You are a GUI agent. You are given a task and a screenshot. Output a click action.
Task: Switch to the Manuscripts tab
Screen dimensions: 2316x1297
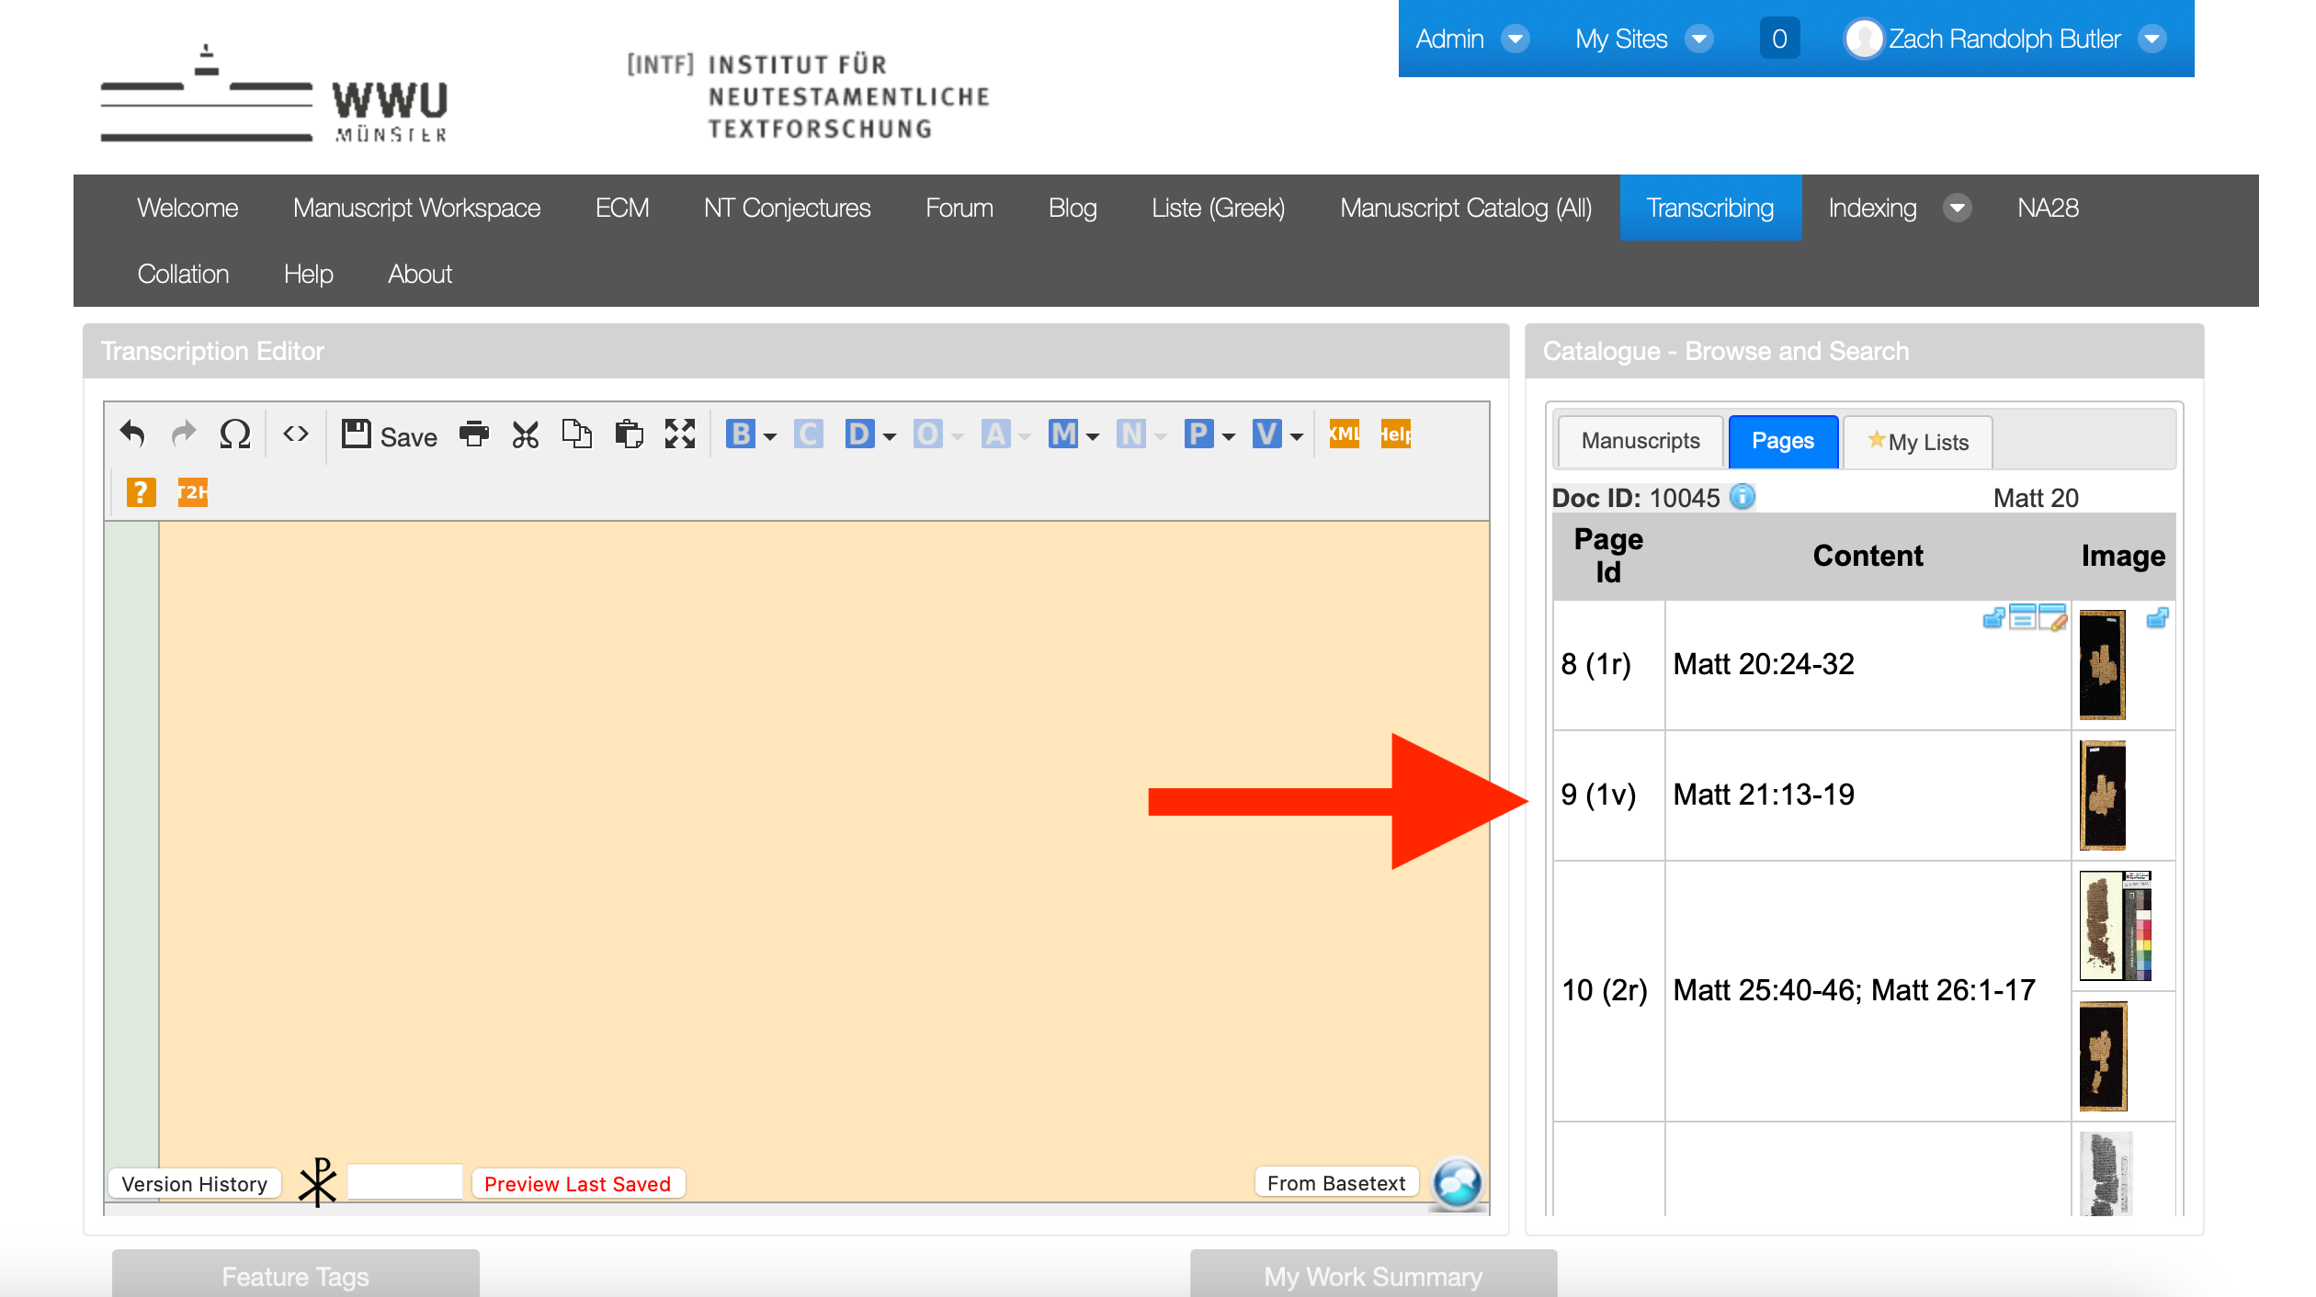(1640, 442)
